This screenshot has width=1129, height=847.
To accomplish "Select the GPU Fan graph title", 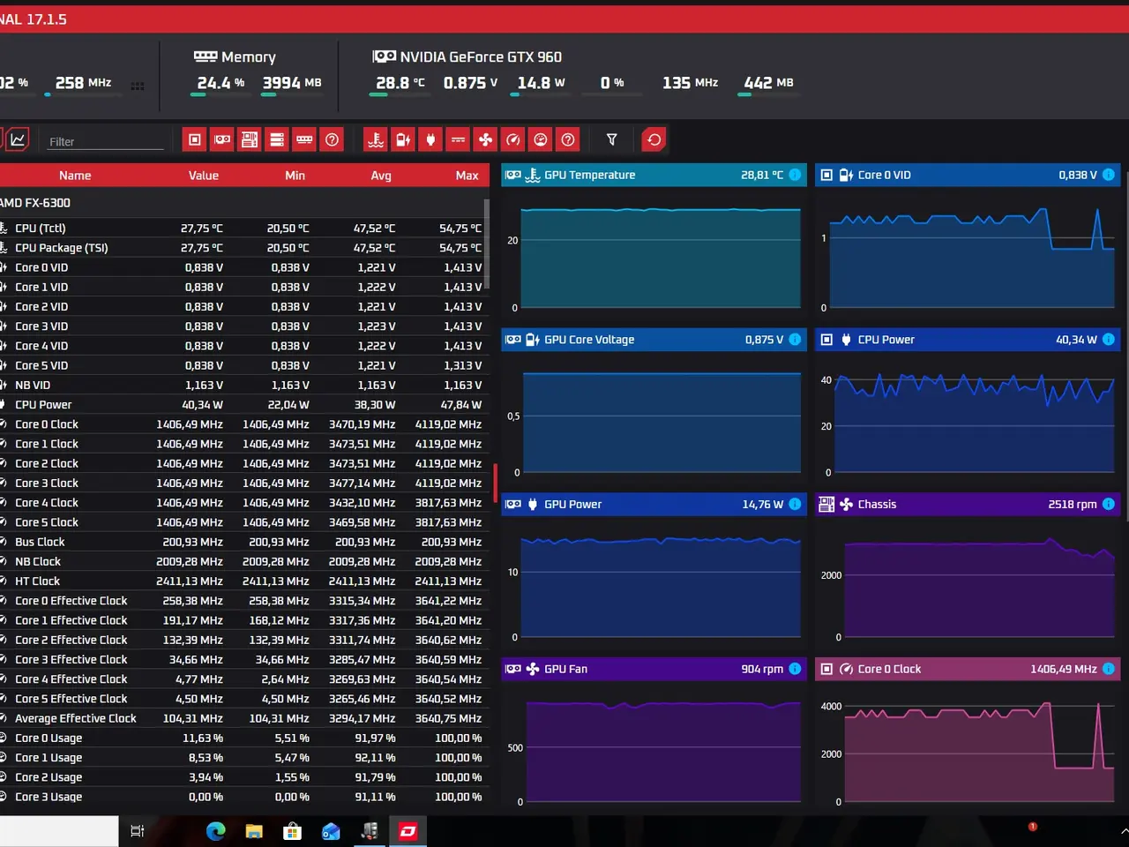I will [x=565, y=669].
